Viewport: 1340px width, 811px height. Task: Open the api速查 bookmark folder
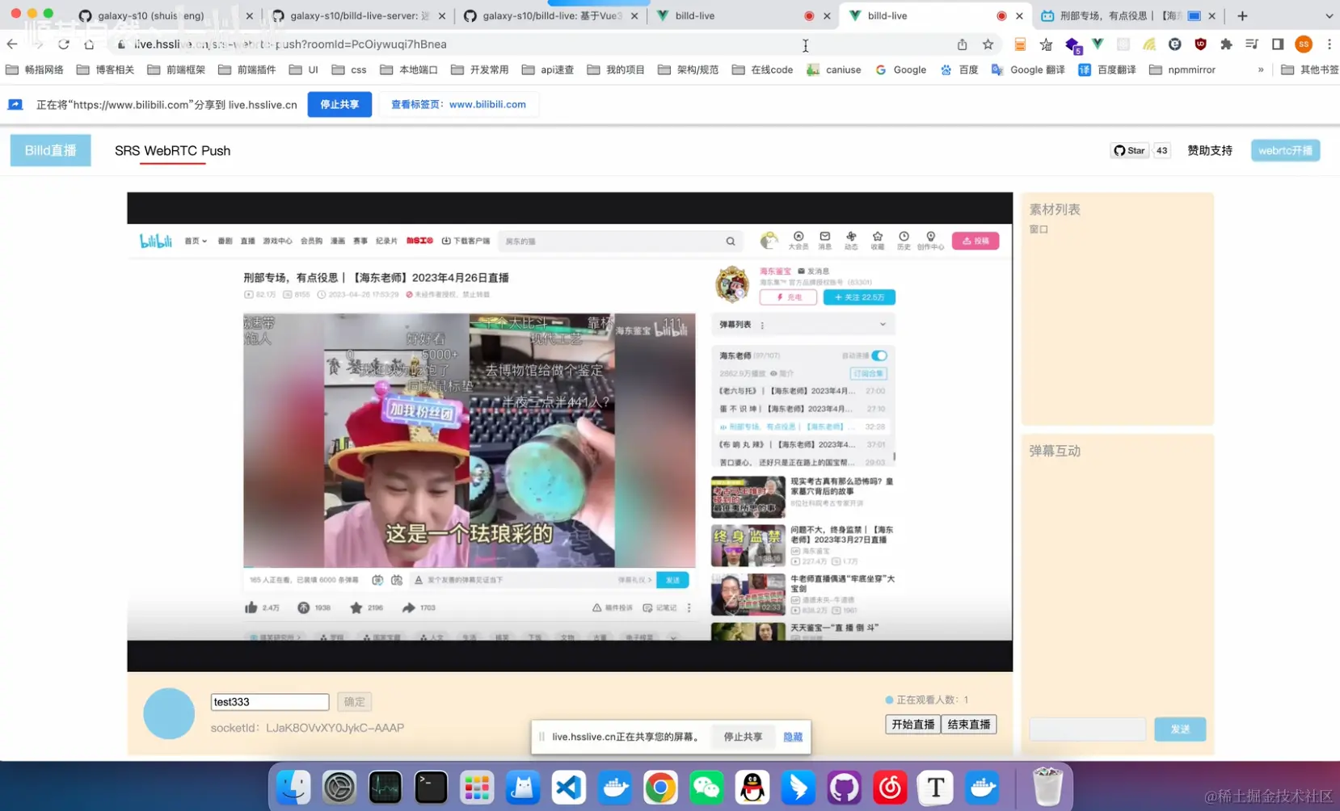click(548, 70)
